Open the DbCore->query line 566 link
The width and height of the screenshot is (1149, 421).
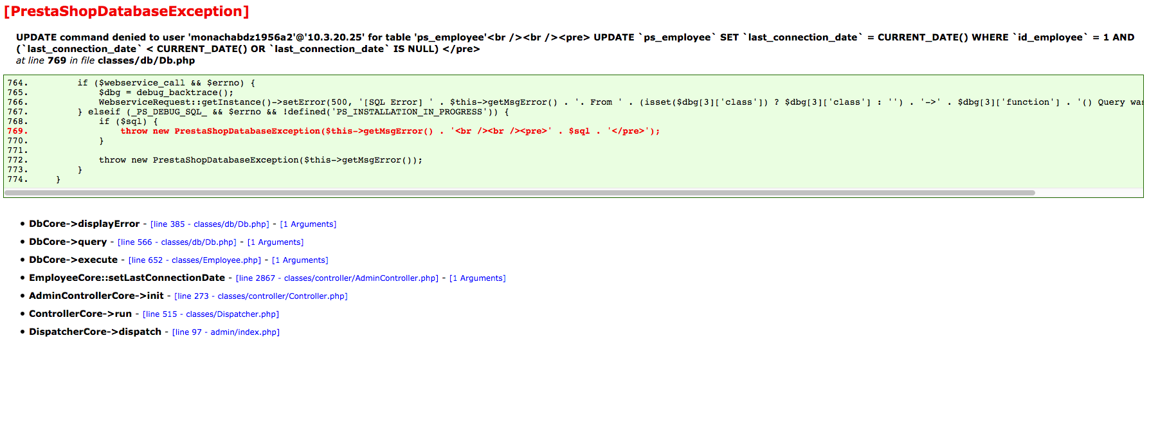point(177,242)
